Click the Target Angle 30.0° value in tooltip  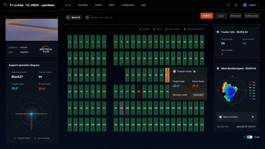[176, 86]
